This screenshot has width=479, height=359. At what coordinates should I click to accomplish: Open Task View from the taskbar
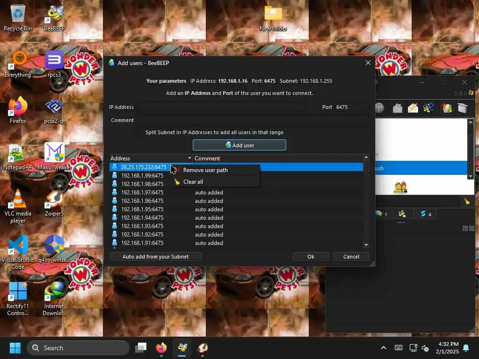(x=141, y=348)
